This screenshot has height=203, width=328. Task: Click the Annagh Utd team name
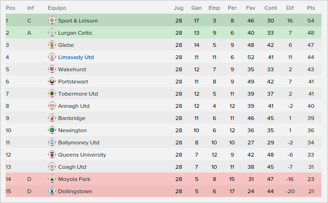click(74, 106)
